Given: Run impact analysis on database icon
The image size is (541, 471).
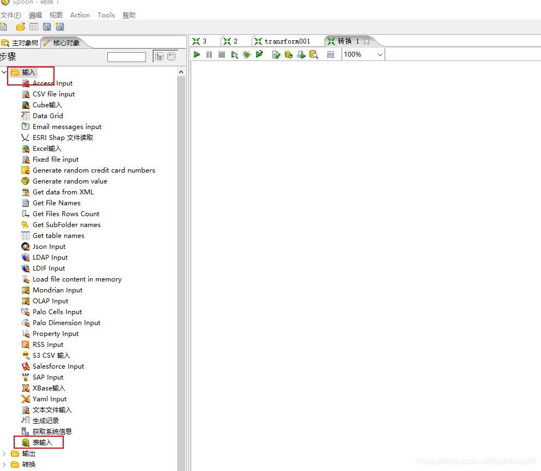Looking at the screenshot, I should tap(288, 54).
